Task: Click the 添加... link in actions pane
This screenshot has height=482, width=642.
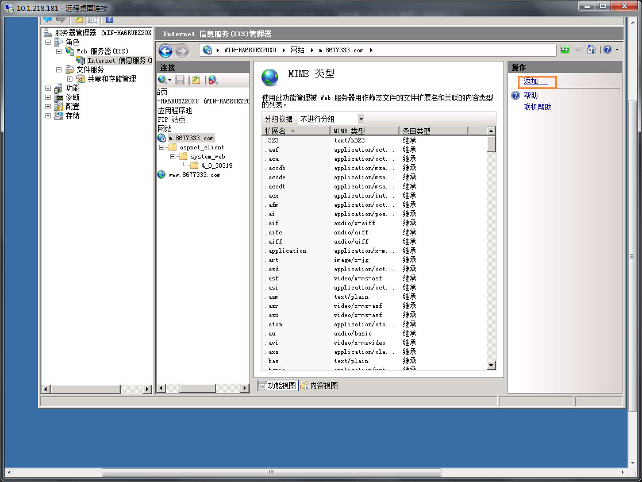Action: click(x=536, y=82)
